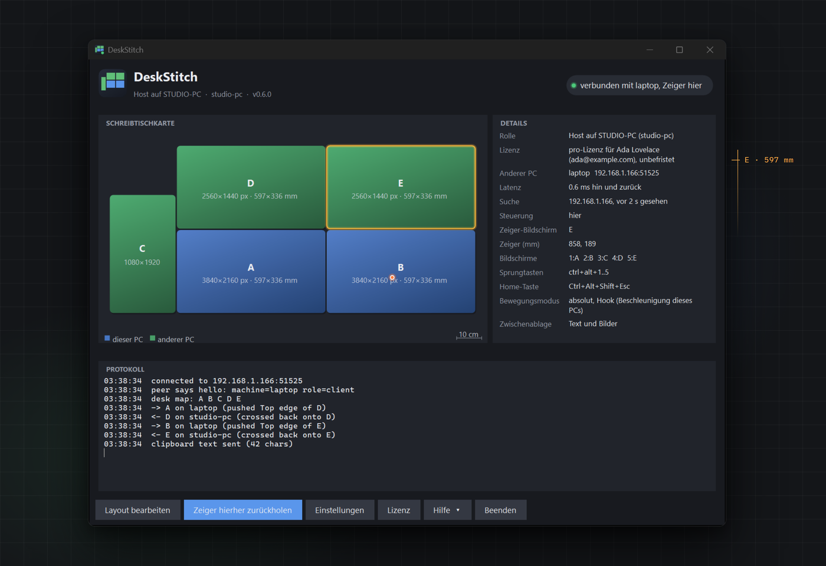This screenshot has height=566, width=826.
Task: Click the Steuerung value 'hier'
Action: [575, 215]
